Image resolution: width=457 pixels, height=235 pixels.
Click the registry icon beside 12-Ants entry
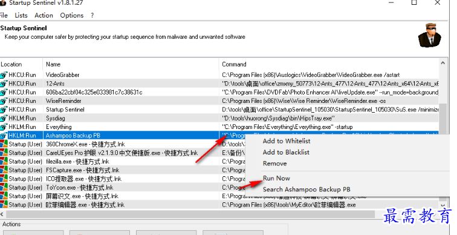tap(4, 84)
